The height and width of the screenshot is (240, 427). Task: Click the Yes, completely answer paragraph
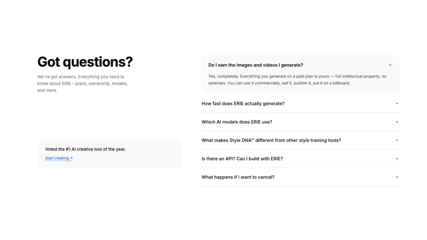tap(297, 79)
